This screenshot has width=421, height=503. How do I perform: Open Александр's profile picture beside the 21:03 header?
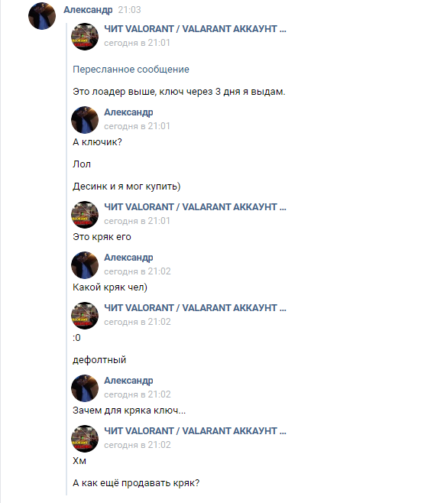42,16
